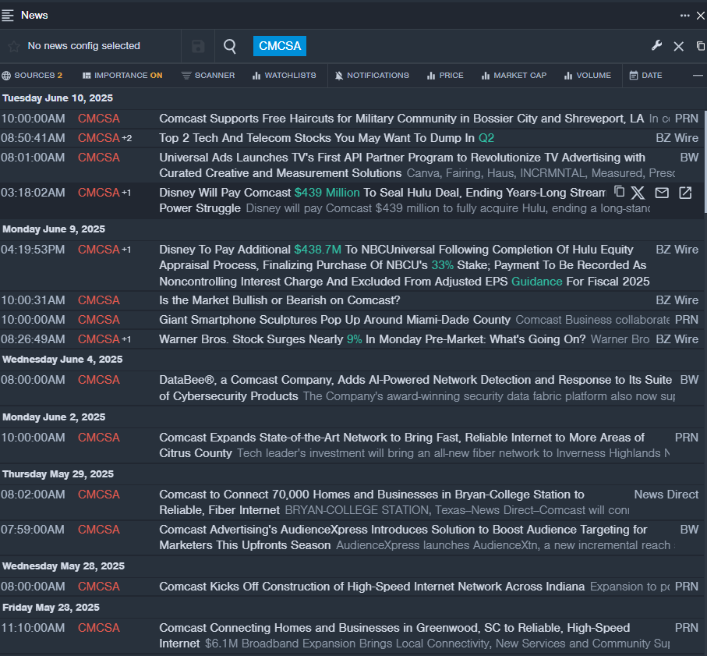Click the Friday May 23, 2025 header

pyautogui.click(x=51, y=608)
